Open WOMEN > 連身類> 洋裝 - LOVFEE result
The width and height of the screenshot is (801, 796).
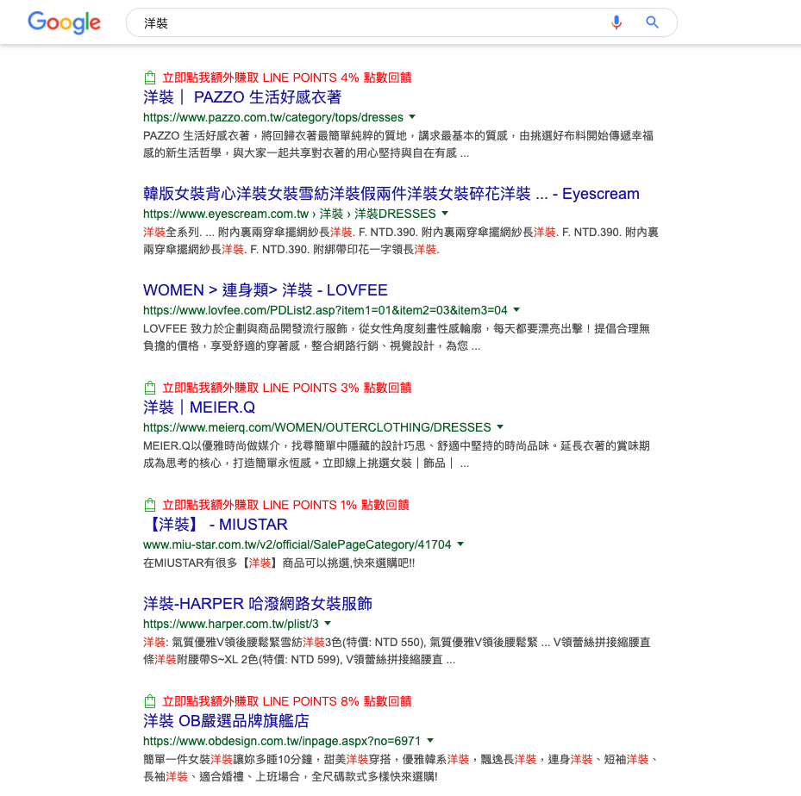pos(265,290)
